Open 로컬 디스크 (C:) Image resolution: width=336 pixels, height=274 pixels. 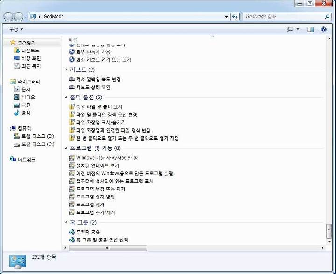[x=37, y=136]
